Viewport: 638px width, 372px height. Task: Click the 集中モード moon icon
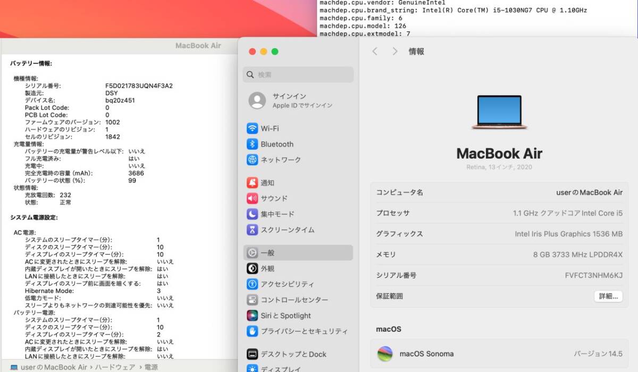coord(252,214)
